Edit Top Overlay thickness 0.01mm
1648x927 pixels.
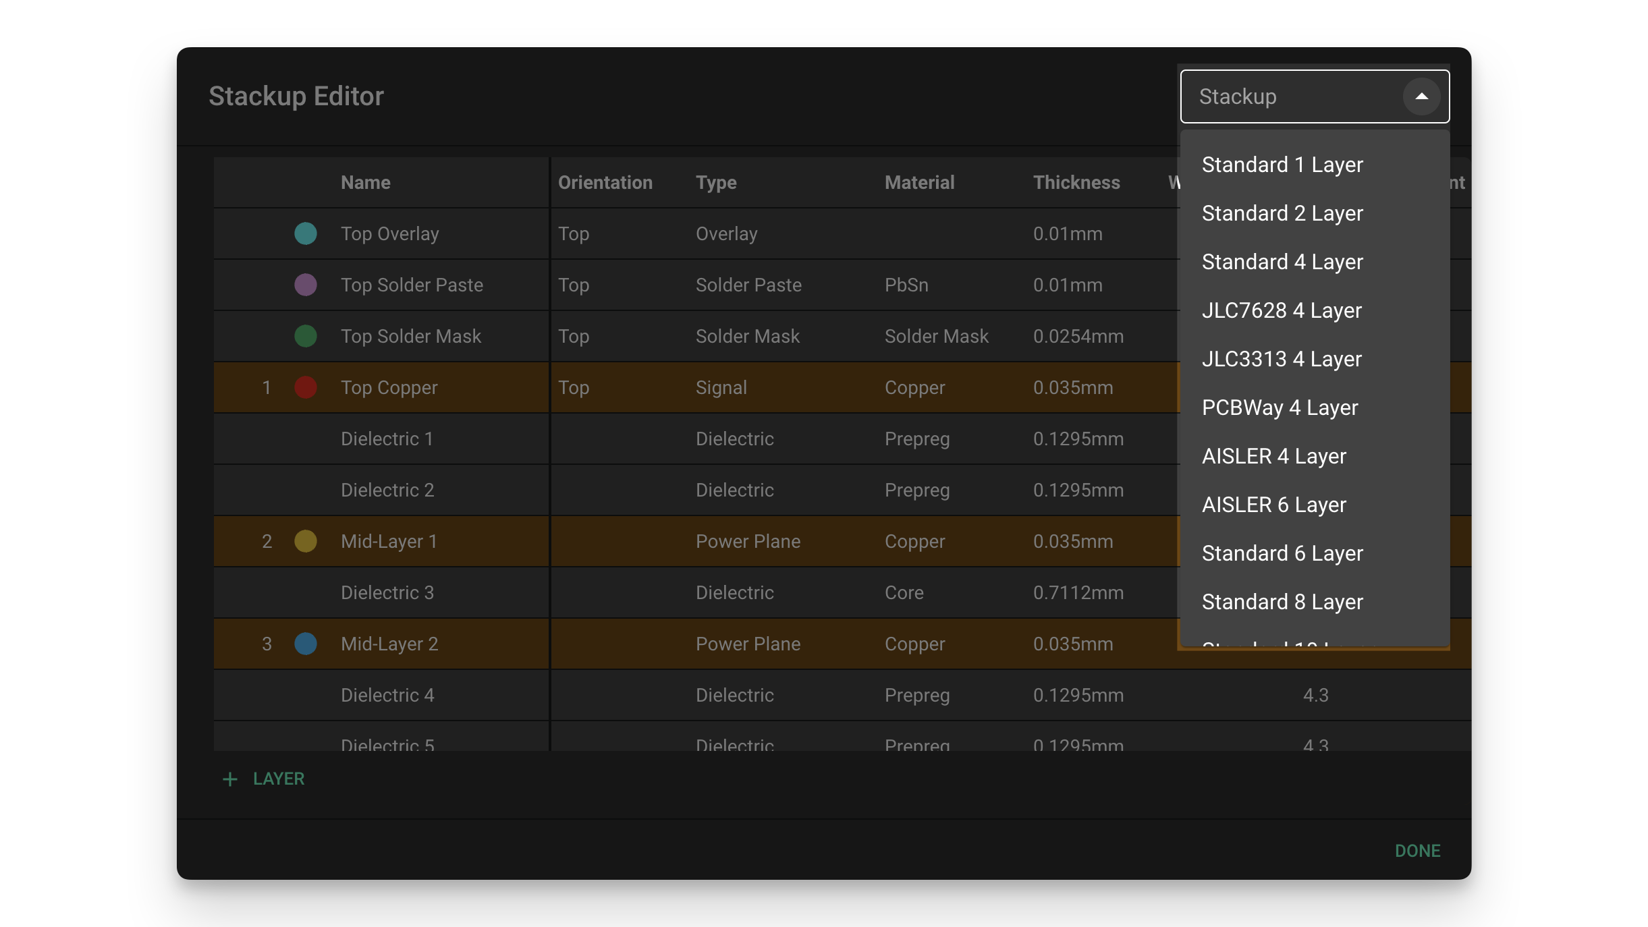pyautogui.click(x=1068, y=233)
